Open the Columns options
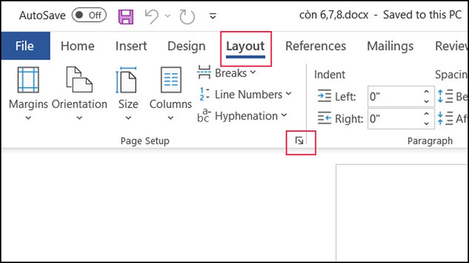This screenshot has height=263, width=469. click(171, 94)
